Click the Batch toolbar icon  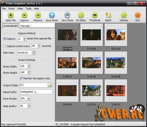(108, 15)
